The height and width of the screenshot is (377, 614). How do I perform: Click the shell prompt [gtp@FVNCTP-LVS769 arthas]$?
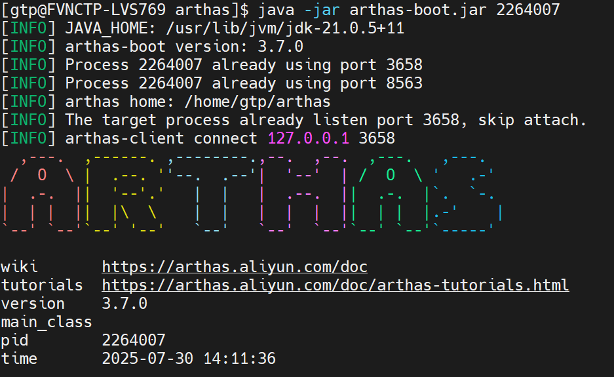pos(125,10)
